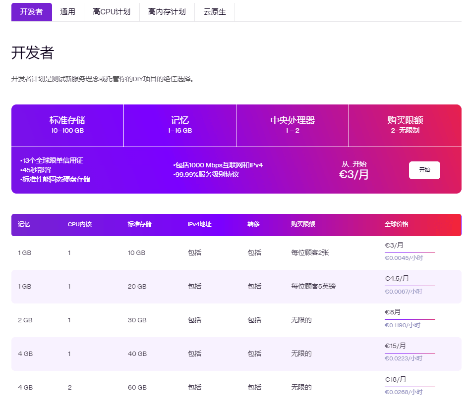Click the IPv4地址 column header
Image resolution: width=467 pixels, height=403 pixels.
point(199,224)
